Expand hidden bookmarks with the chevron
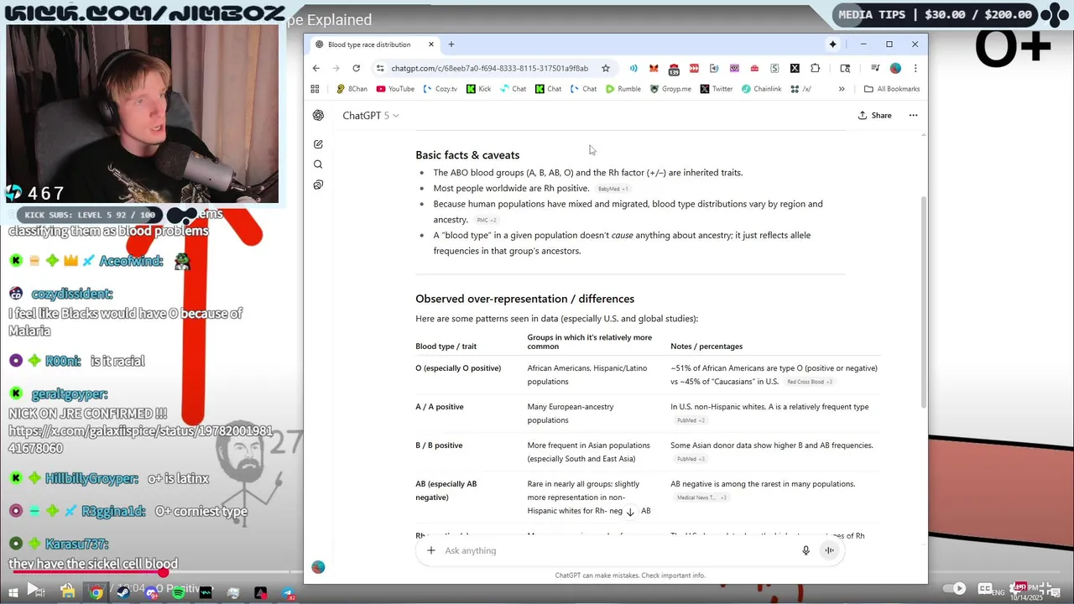1074x604 pixels. [x=842, y=89]
